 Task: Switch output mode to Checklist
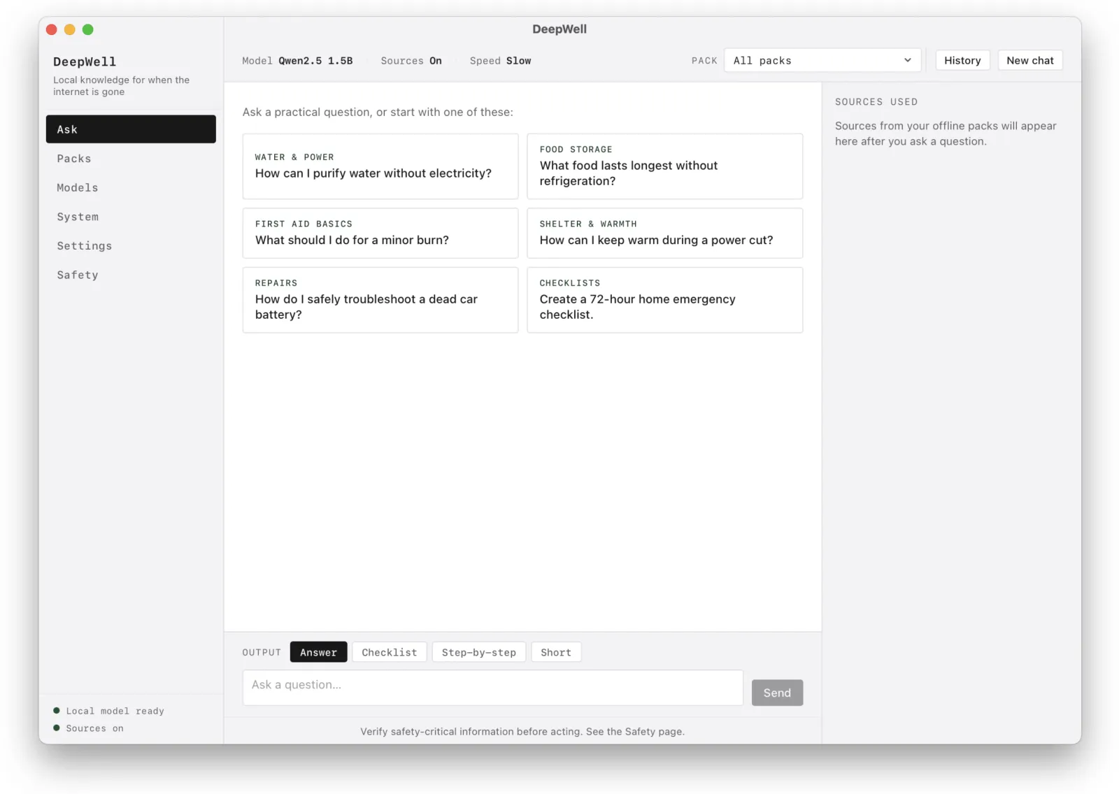click(389, 652)
